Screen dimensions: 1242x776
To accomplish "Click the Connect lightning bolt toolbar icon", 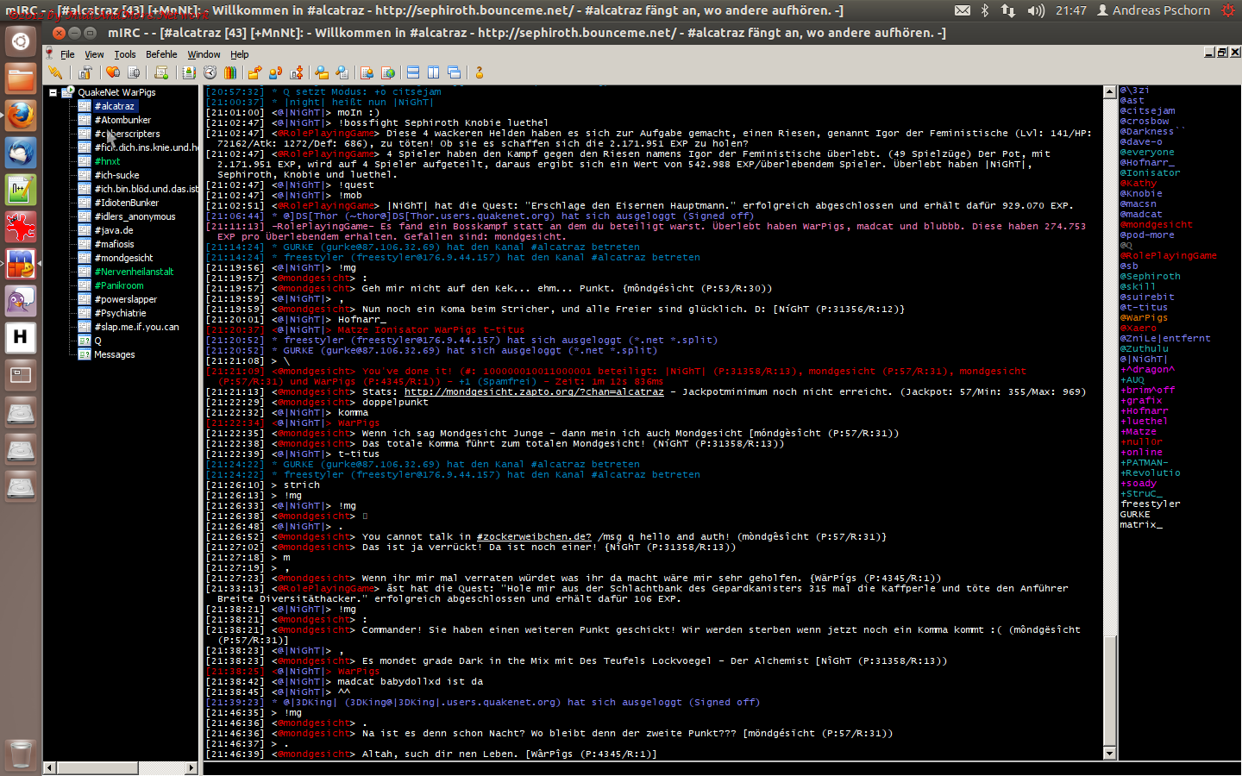I will [x=55, y=73].
